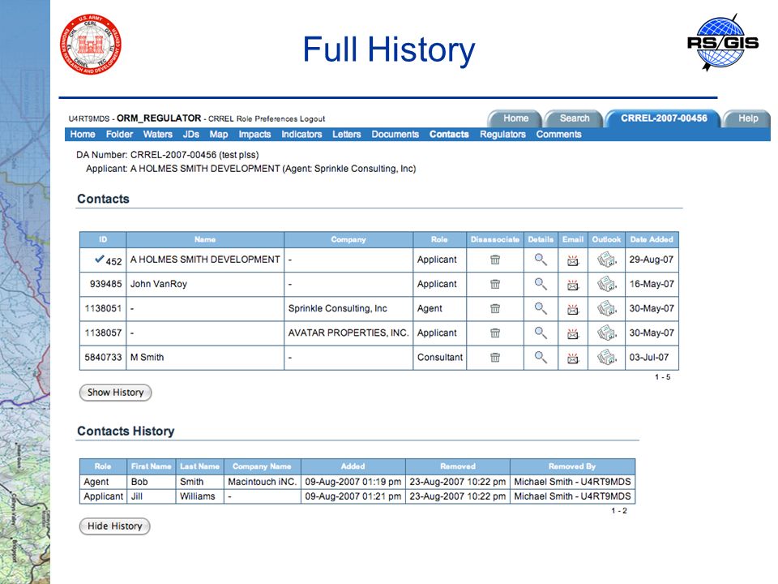The image size is (778, 584).
Task: View details of A HOLMES SMITH DEVELOPMENT
Action: tap(541, 260)
